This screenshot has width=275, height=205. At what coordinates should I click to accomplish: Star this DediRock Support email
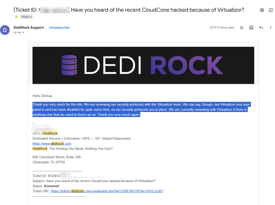[242, 27]
